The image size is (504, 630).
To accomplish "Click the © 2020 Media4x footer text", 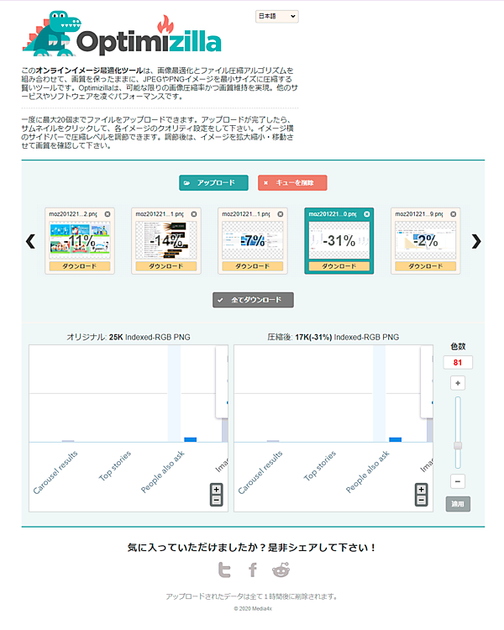I will 253,609.
